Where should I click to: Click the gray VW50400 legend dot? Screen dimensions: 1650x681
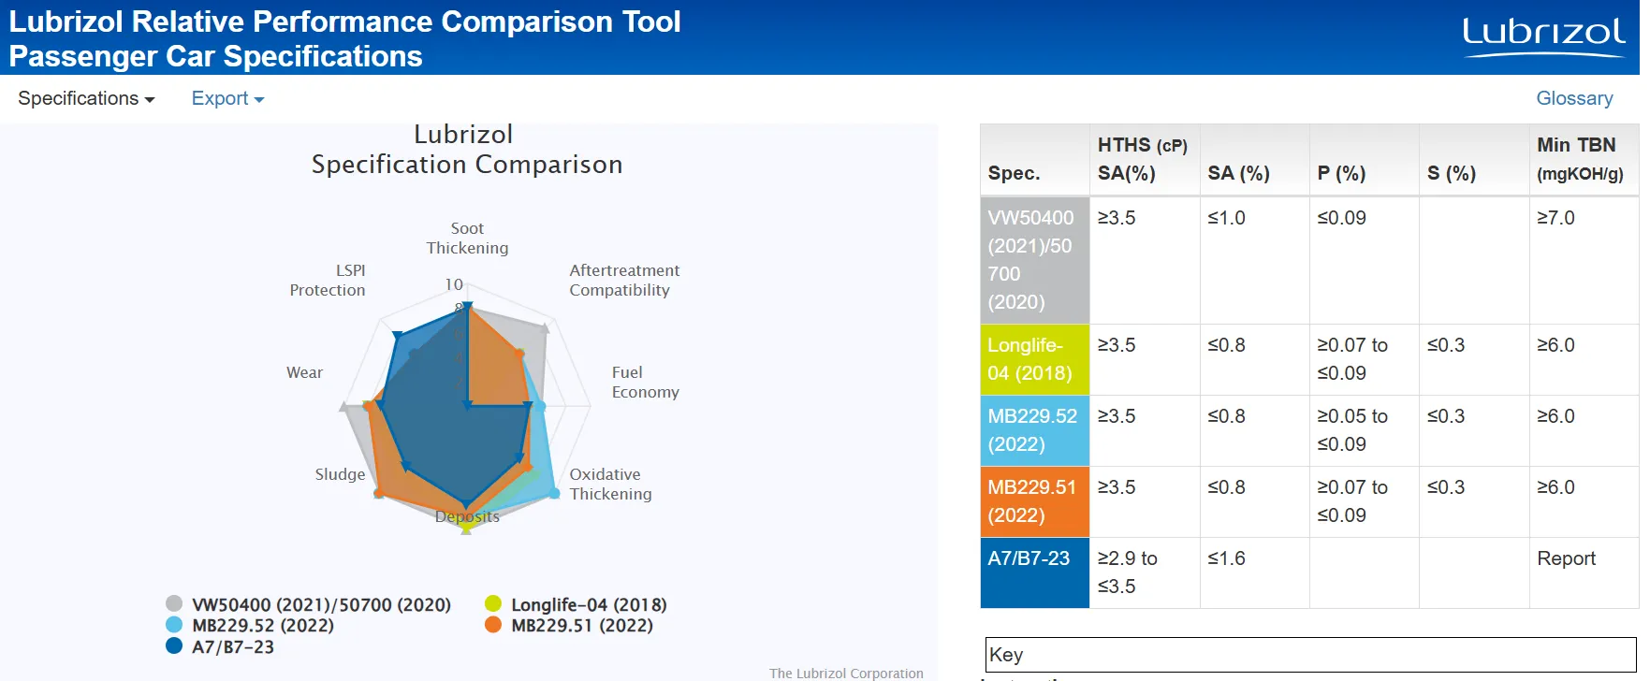[x=174, y=603]
